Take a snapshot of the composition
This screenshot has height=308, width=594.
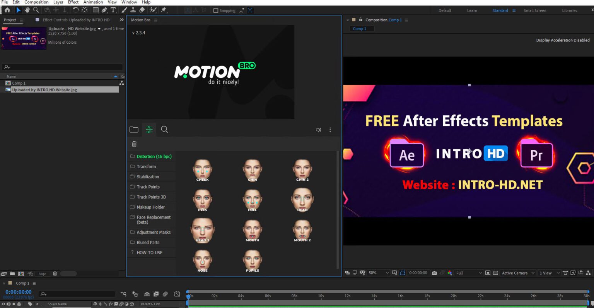(434, 273)
